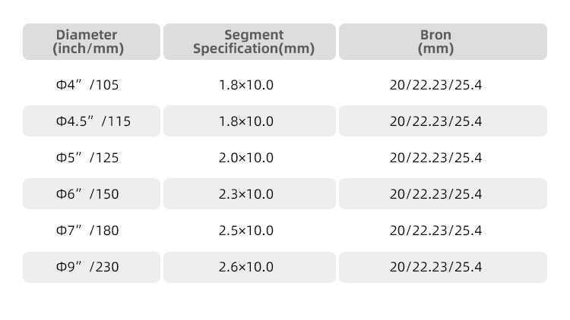
Task: Click the 2.3×10.0 segment specification cell
Action: (249, 193)
